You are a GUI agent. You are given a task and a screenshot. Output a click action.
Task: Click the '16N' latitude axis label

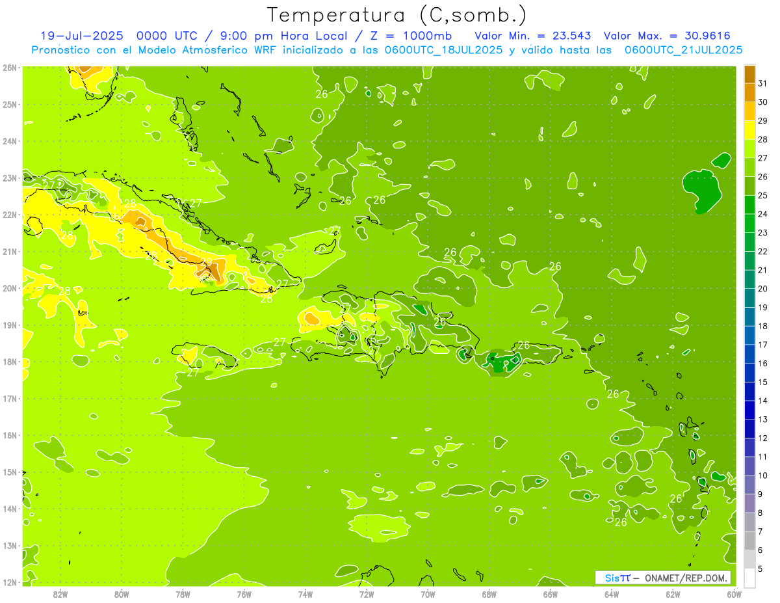pos(10,435)
